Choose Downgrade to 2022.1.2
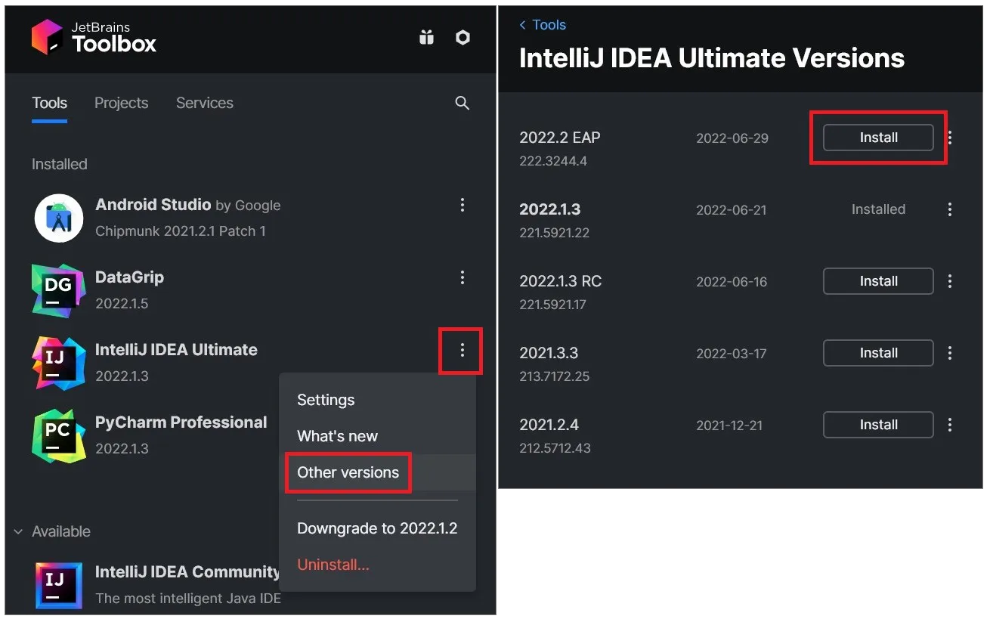Screen dimensions: 990x622 [377, 528]
